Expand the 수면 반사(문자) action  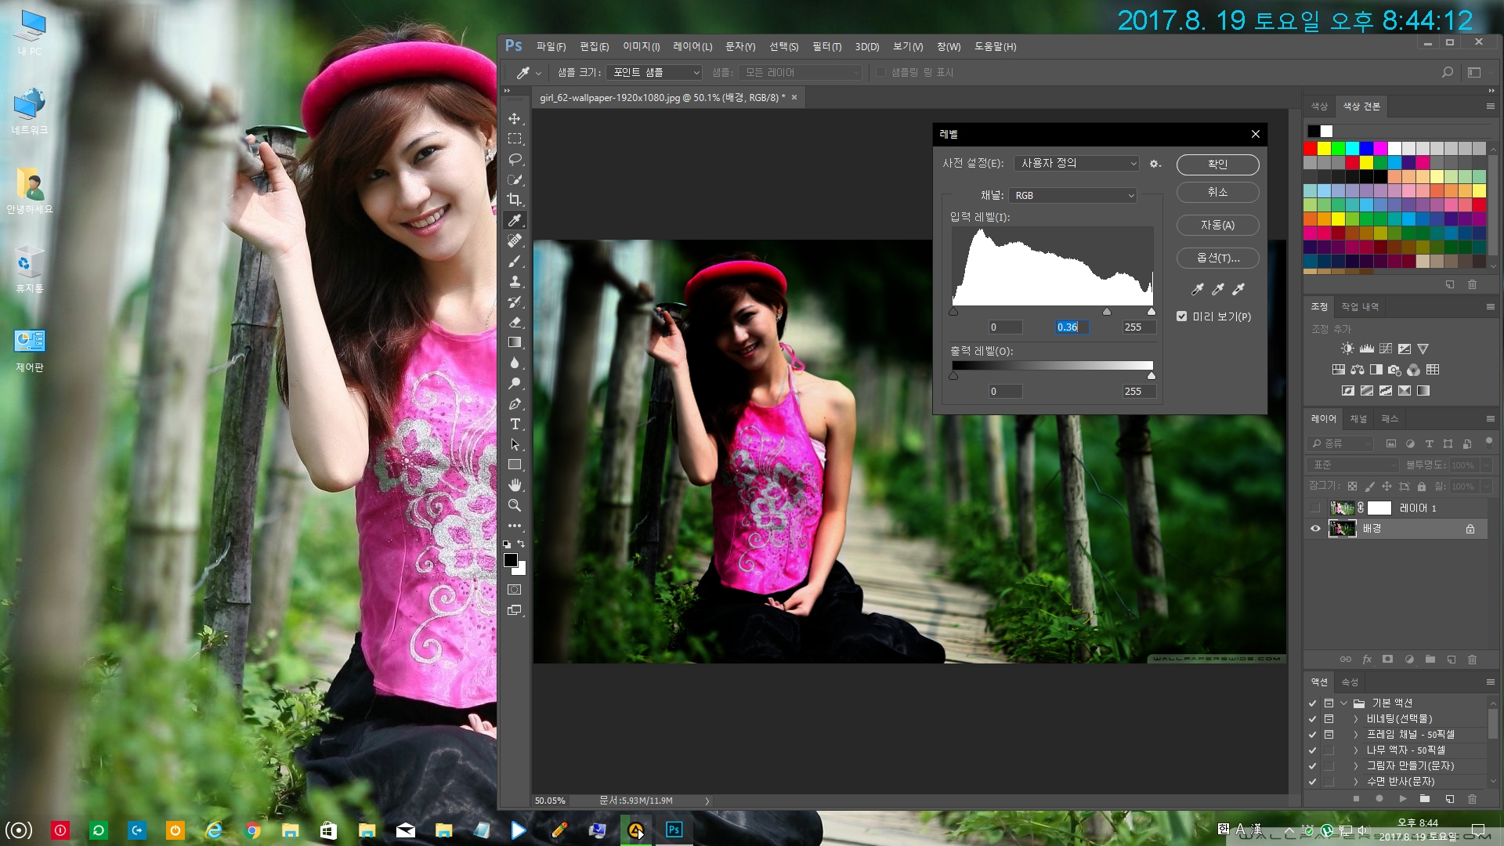click(1356, 782)
